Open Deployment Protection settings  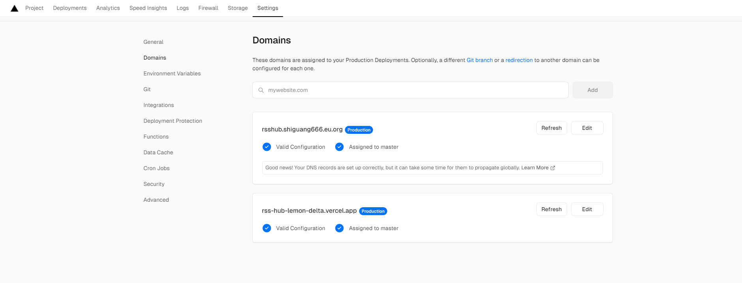[x=173, y=121]
